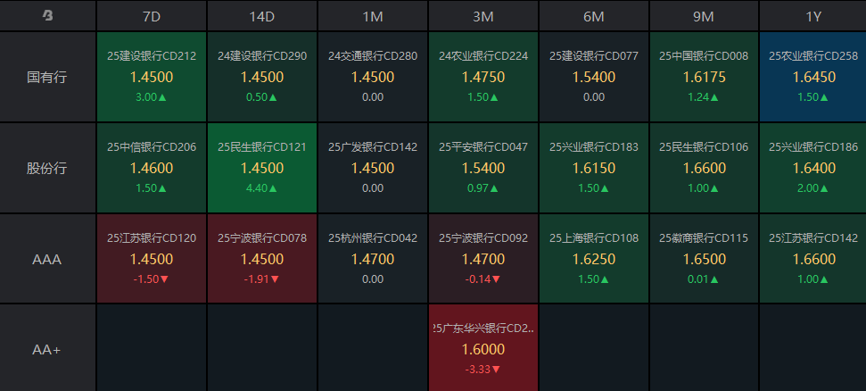
Task: Click the AA+ rating row label
Action: coord(48,349)
